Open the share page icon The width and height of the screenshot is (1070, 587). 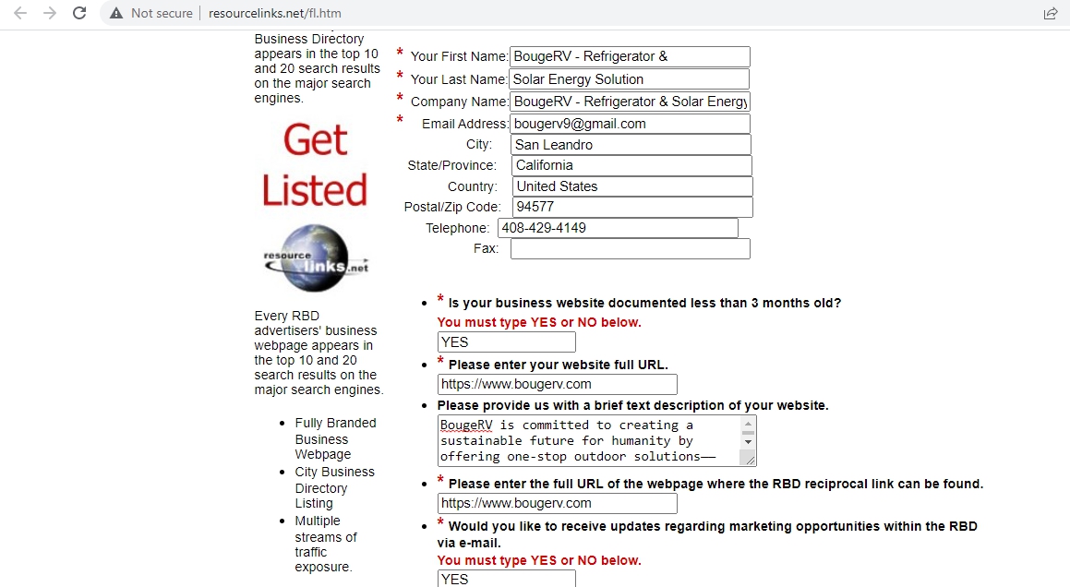click(x=1050, y=13)
